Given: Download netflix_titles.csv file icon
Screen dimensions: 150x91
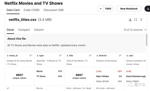Looking at the screenshot, I should pos(130,20).
